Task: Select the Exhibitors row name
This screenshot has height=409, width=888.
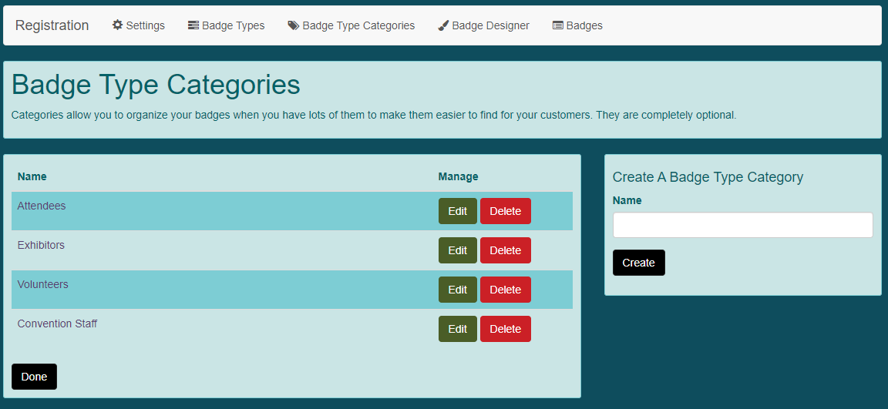Action: (41, 245)
